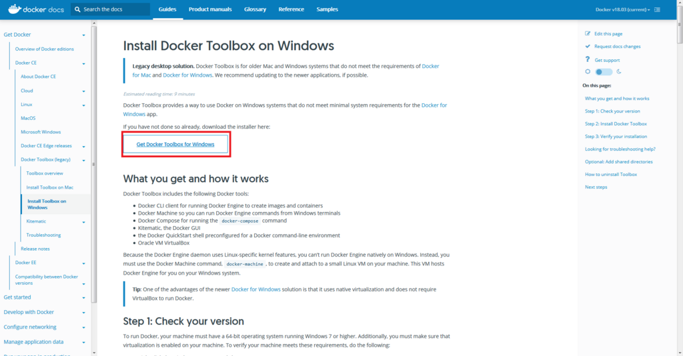Expand the Get started sidebar section
This screenshot has width=683, height=356.
click(83, 298)
